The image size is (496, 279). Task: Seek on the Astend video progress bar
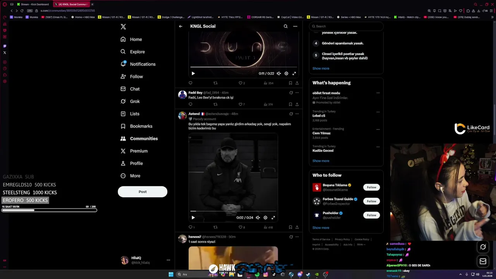(233, 211)
